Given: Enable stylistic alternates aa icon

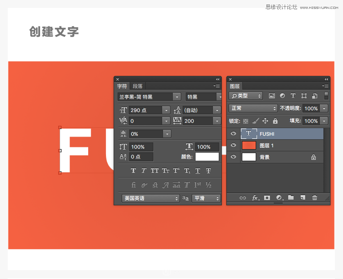Looking at the screenshot, I should click(176, 185).
